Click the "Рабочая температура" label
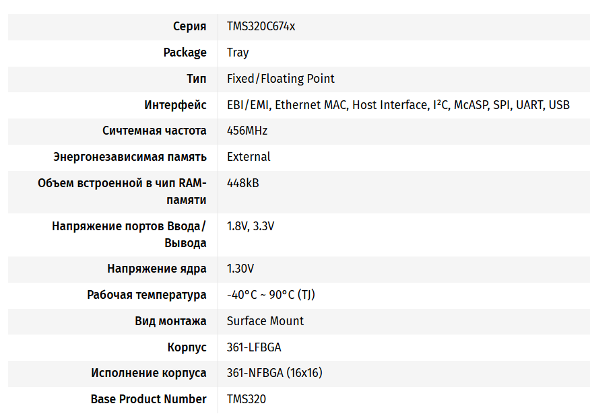Viewport: 590px width, 414px height. coord(147,295)
